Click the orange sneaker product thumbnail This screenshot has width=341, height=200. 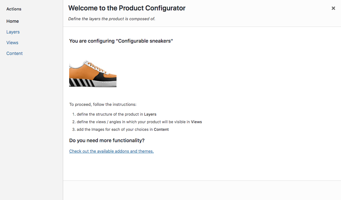tap(93, 74)
